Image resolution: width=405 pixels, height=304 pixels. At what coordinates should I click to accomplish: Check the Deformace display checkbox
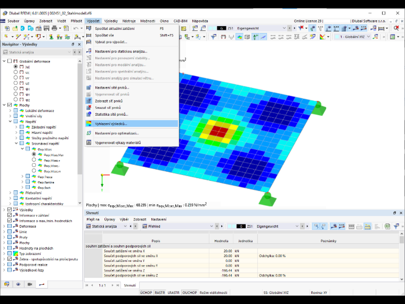click(10, 226)
